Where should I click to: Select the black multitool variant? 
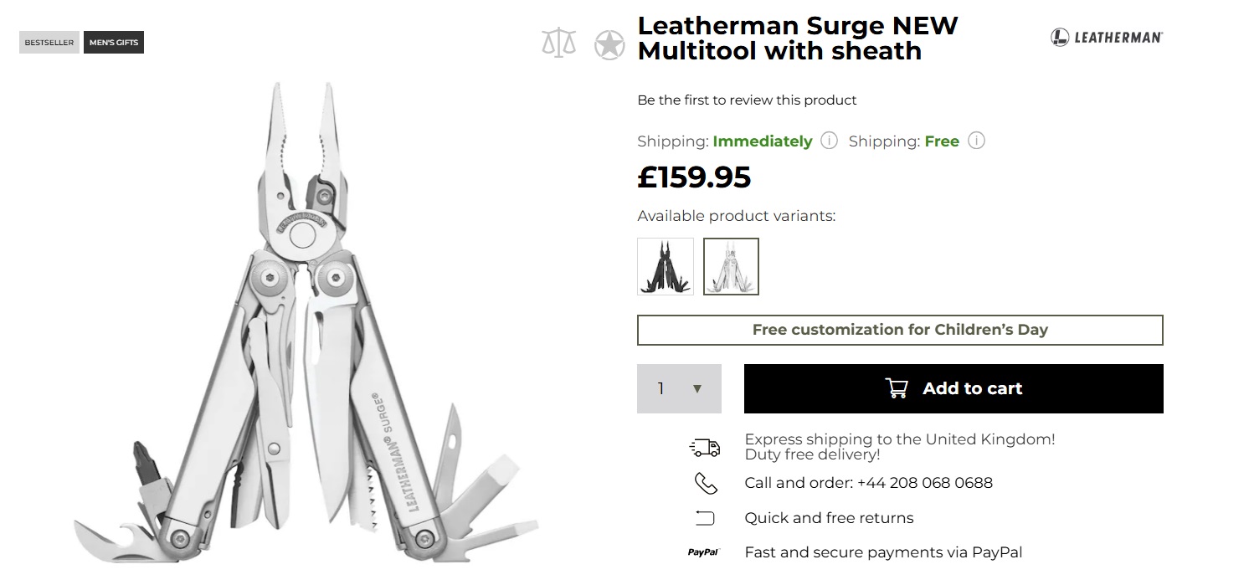click(x=666, y=266)
